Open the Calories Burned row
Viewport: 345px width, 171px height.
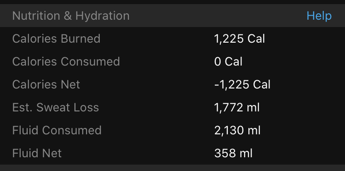[x=172, y=39]
